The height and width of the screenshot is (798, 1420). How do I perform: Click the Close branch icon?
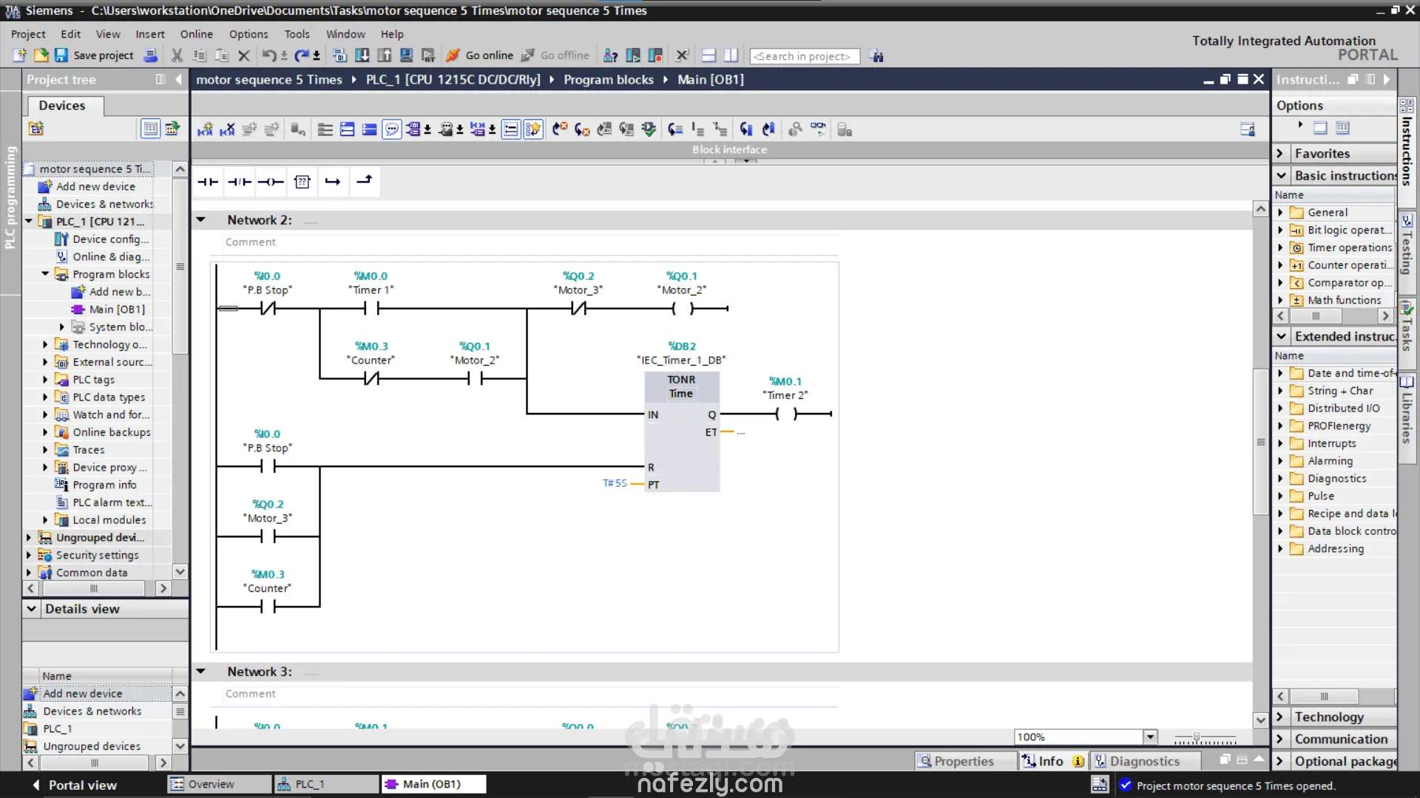coord(365,182)
